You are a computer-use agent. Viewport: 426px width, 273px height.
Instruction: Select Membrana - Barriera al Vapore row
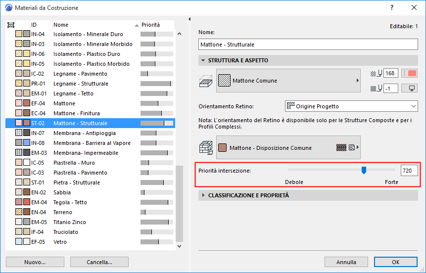[90, 143]
